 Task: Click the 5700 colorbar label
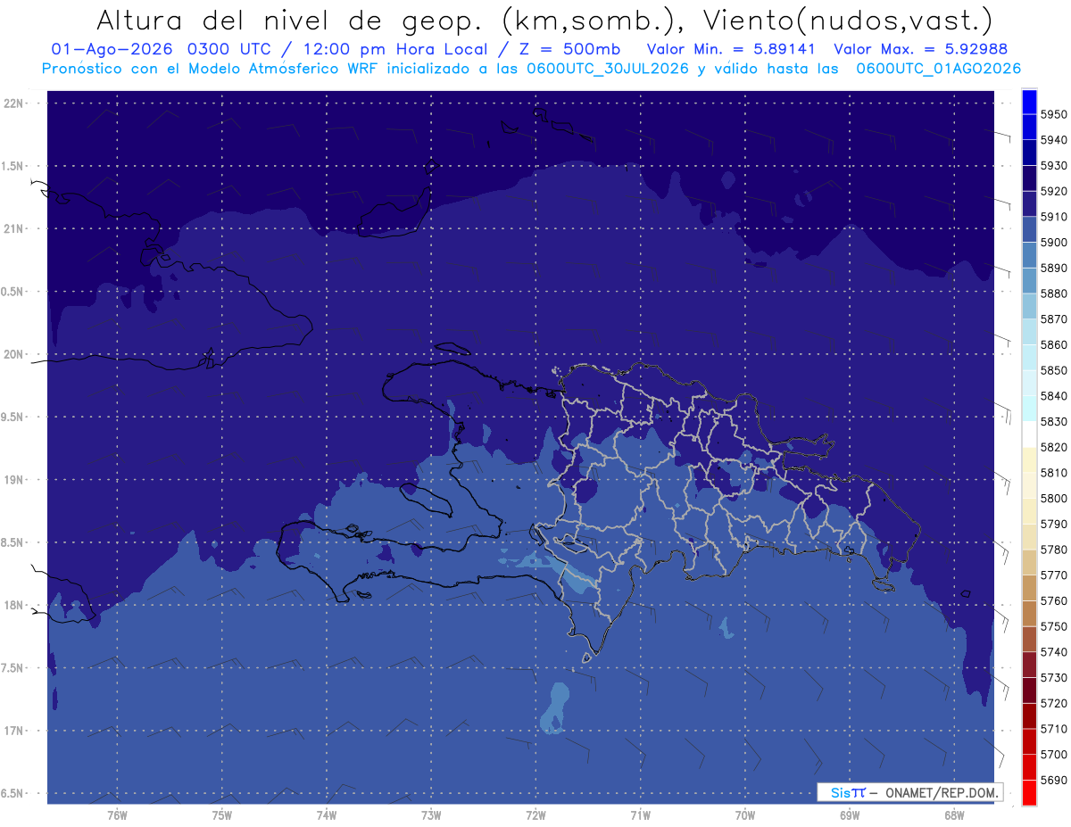(x=1054, y=754)
